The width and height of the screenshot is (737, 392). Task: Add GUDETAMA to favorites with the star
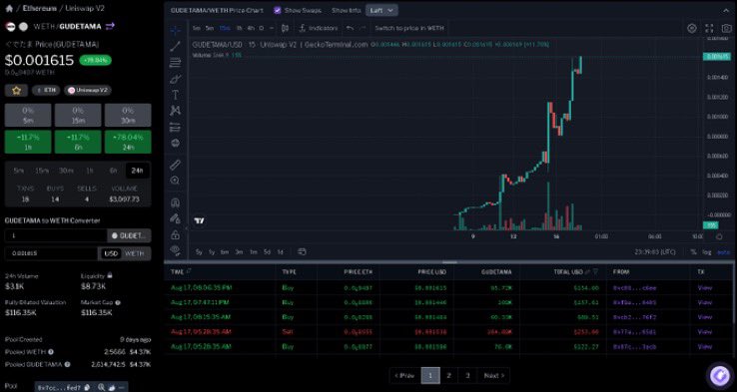[x=16, y=90]
